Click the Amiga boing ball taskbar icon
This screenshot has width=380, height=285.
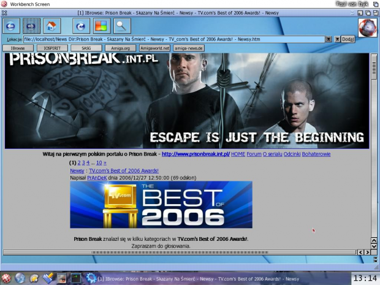(x=6, y=278)
